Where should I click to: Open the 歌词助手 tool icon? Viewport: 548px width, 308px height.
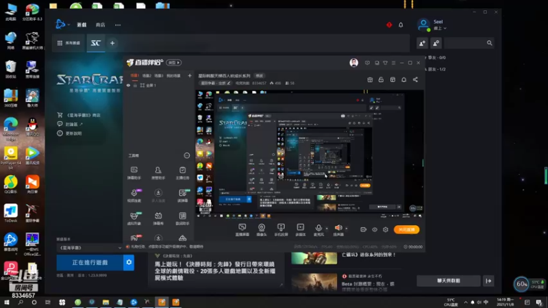pyautogui.click(x=182, y=218)
